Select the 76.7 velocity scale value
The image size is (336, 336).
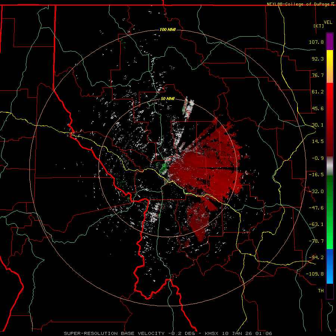[318, 75]
